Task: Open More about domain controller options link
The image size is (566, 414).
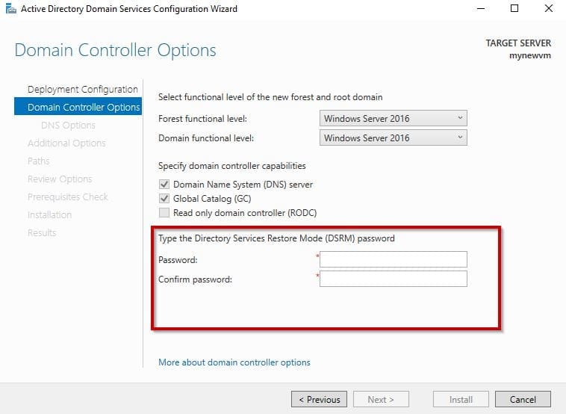Action: 234,362
